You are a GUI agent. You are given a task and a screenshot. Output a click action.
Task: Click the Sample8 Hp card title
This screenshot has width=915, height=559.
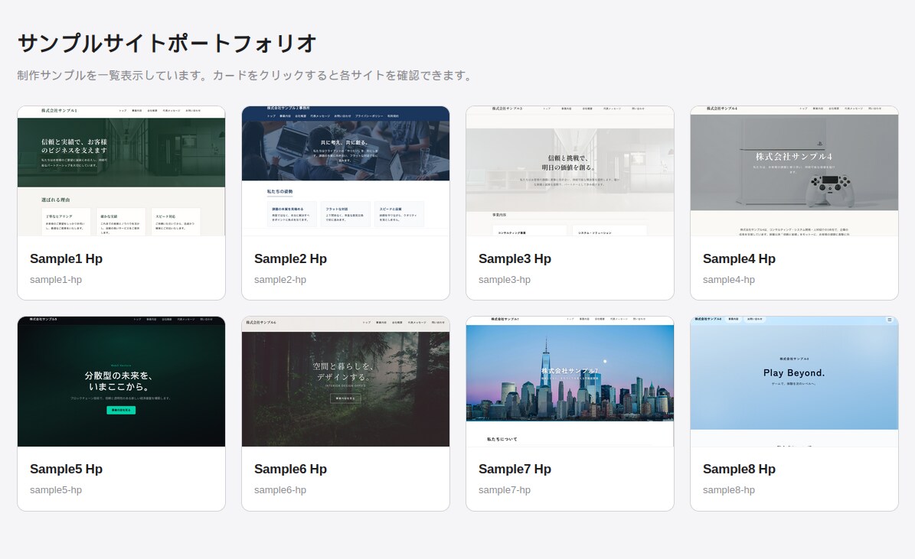pyautogui.click(x=739, y=470)
